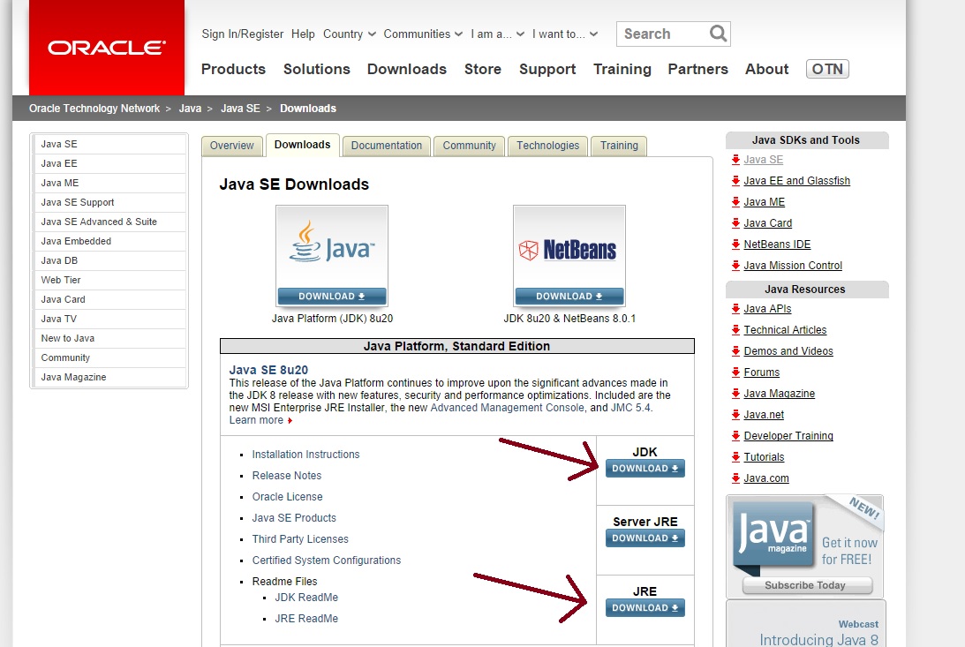Click the red download icon beside NetBeans IDE
Image resolution: width=965 pixels, height=647 pixels.
[735, 245]
